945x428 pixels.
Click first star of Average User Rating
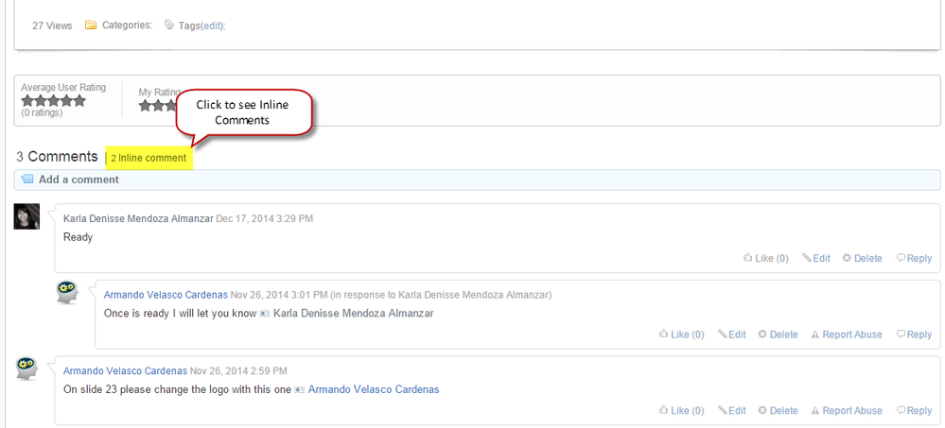pos(27,101)
